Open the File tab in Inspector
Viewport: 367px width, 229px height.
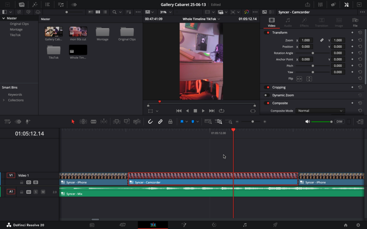tap(355, 23)
